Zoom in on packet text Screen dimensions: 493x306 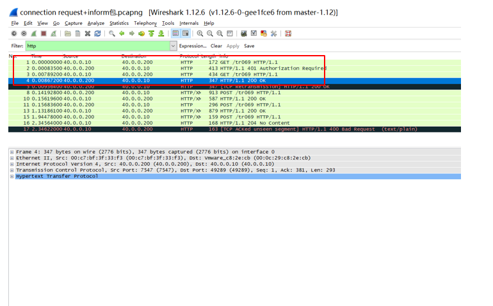(x=200, y=33)
